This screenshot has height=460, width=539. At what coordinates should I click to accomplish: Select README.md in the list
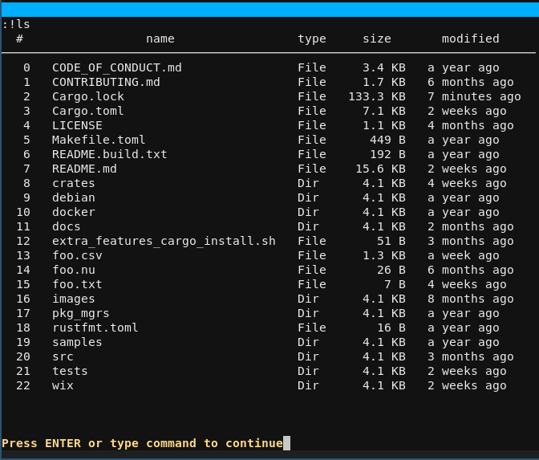(84, 169)
